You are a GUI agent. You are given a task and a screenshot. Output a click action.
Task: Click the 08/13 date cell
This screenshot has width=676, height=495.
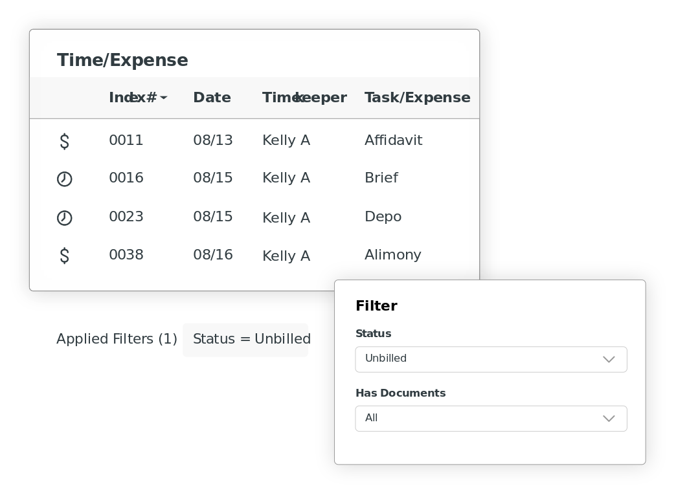212,140
